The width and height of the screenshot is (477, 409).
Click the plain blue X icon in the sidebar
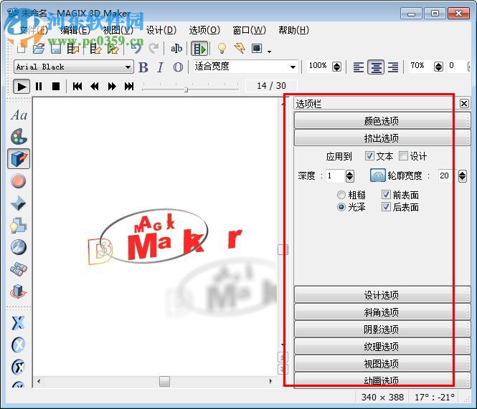[x=18, y=323]
